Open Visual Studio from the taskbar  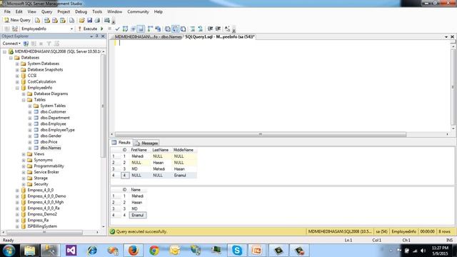pyautogui.click(x=71, y=251)
